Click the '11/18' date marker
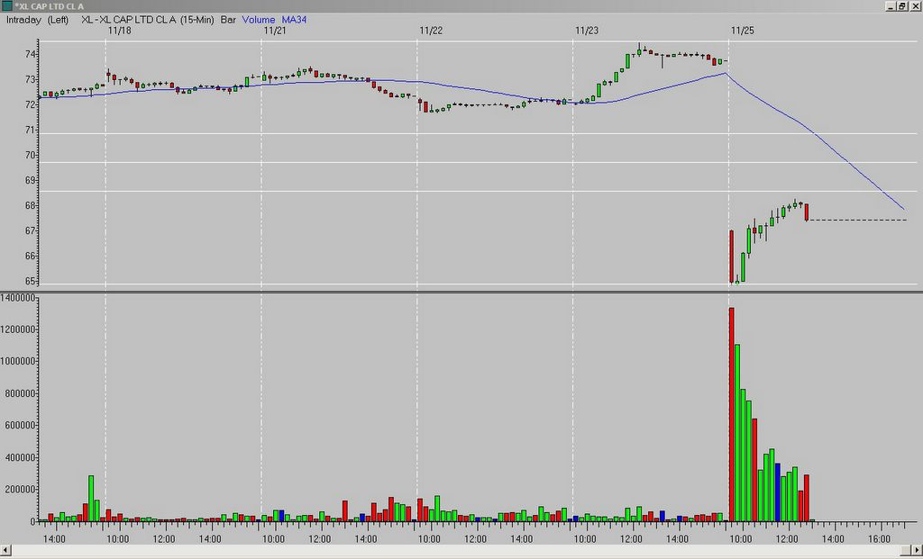Viewport: 923px width, 559px height. [120, 31]
